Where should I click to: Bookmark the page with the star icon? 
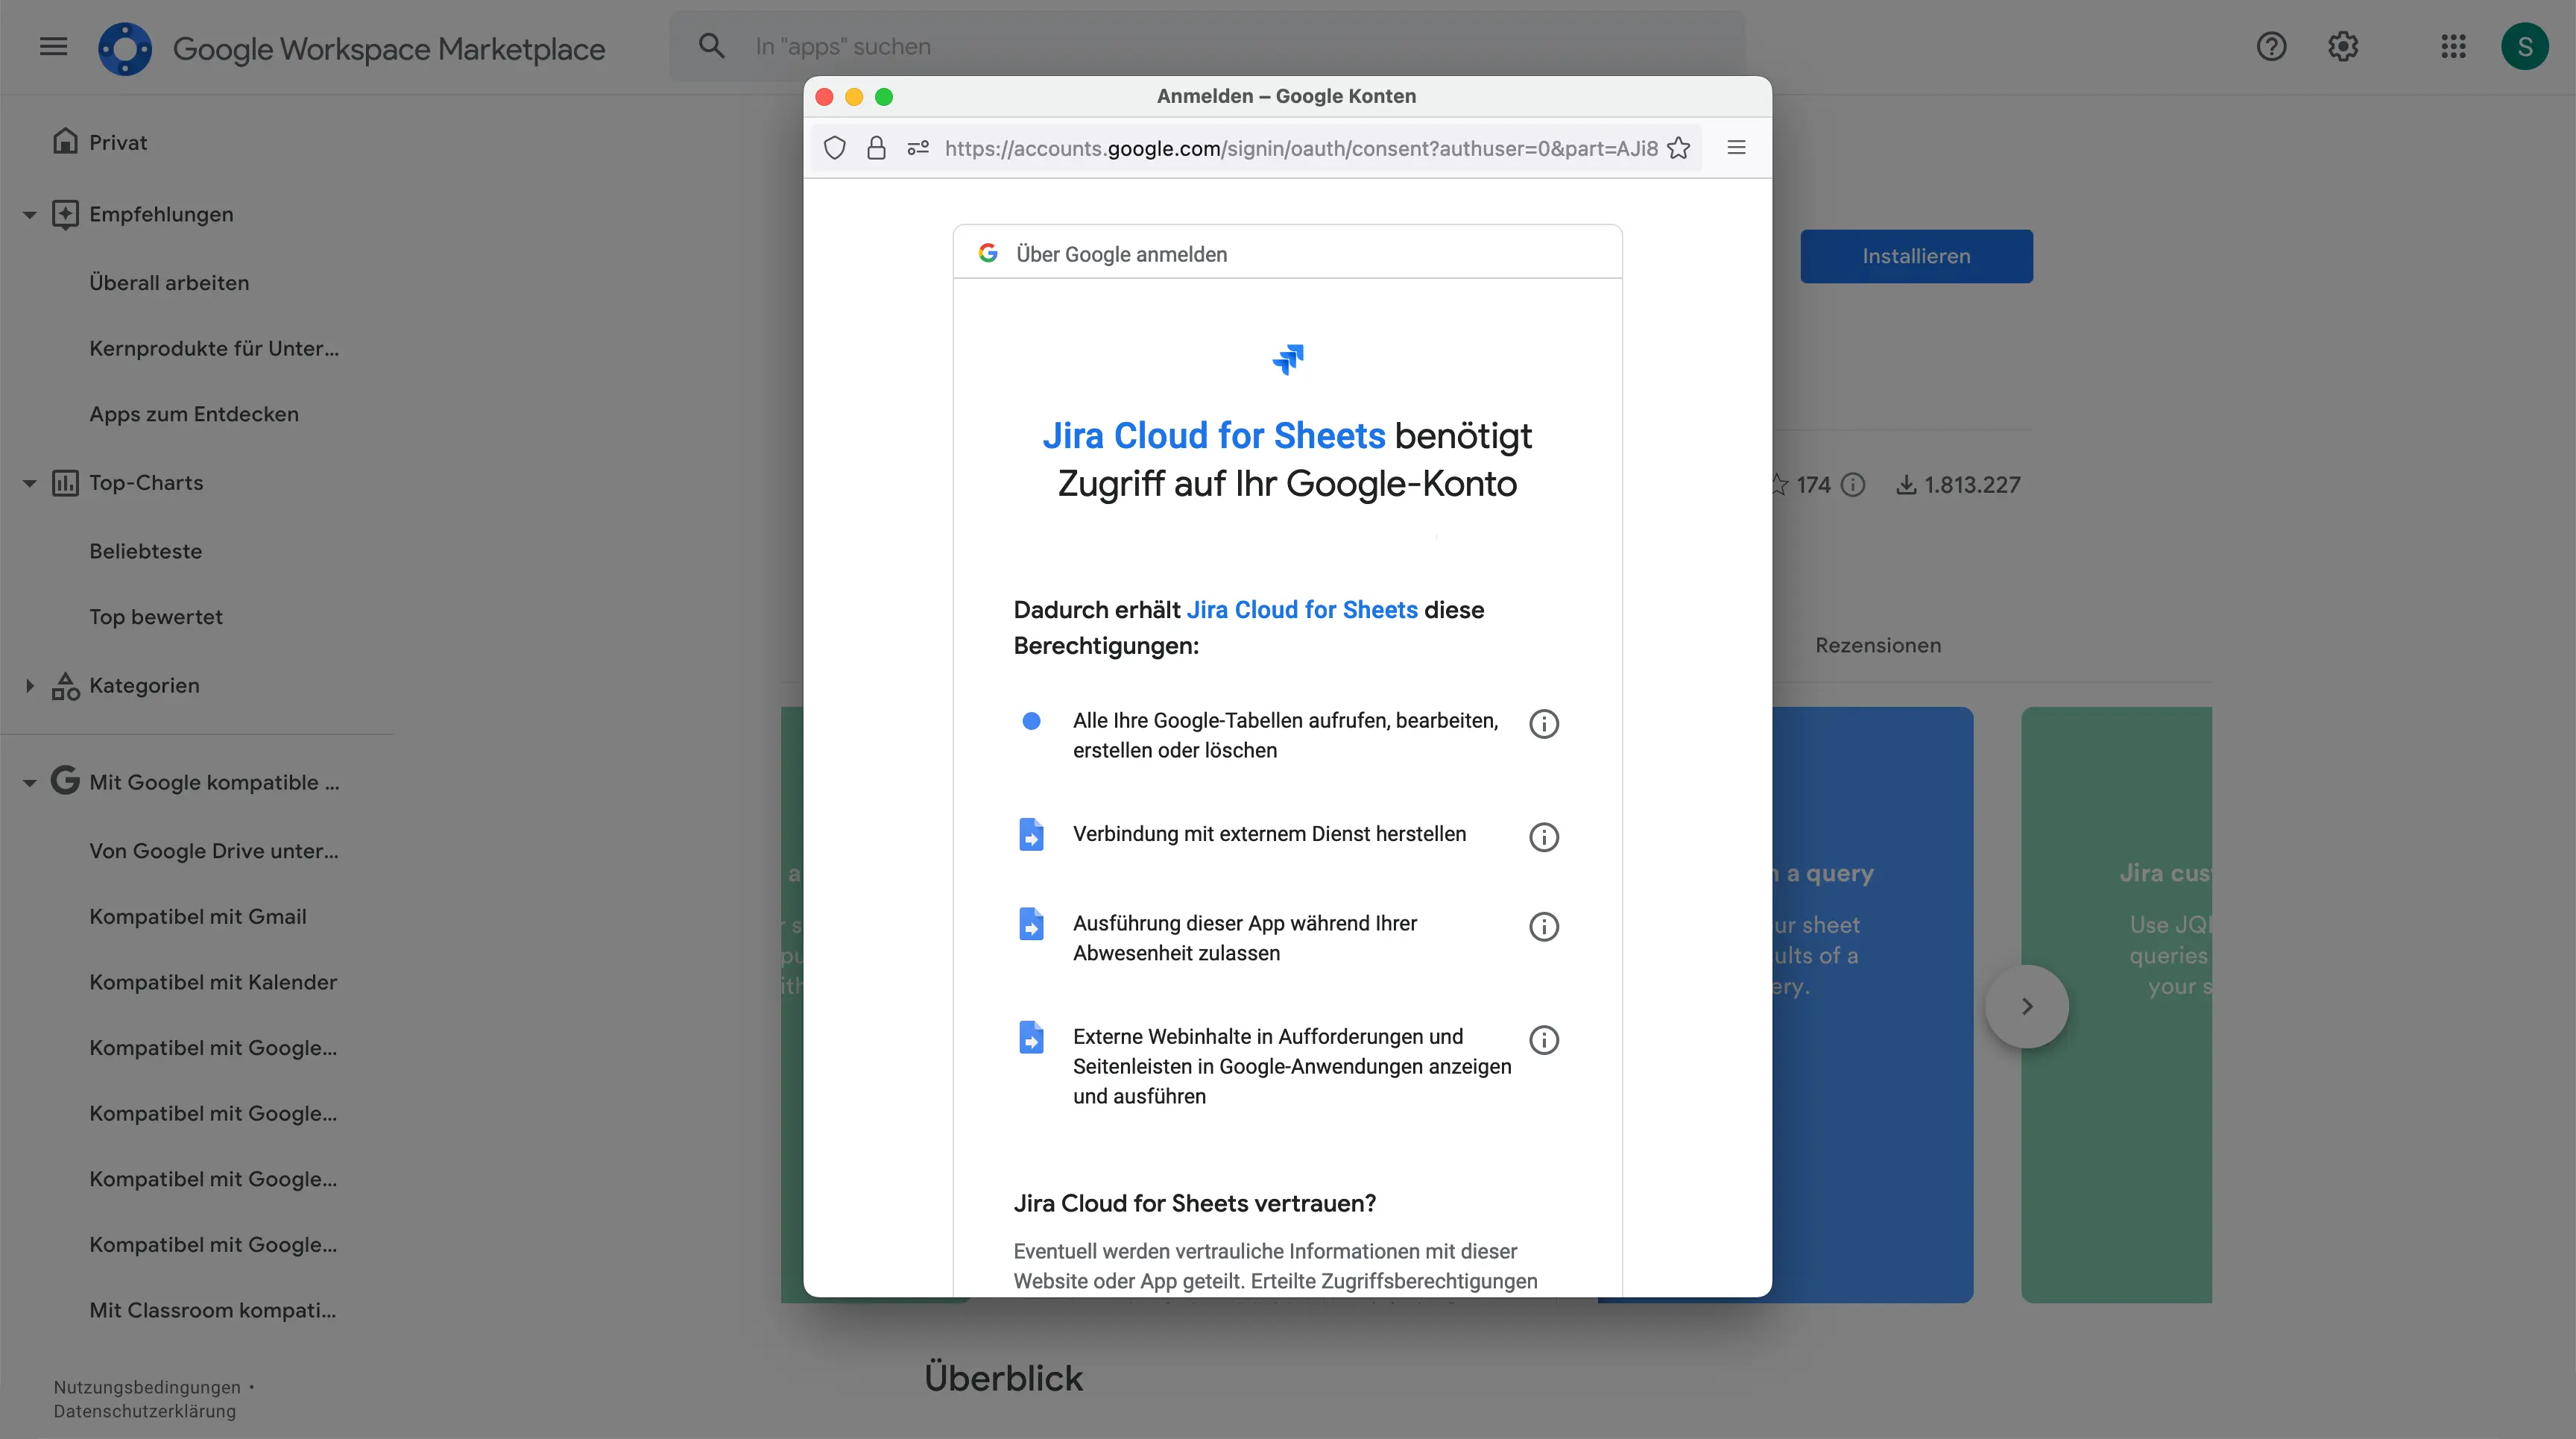1679,148
